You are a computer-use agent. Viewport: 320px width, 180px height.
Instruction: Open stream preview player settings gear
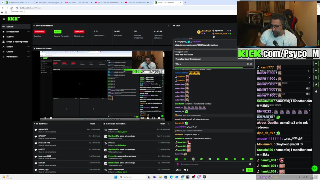(x=159, y=118)
